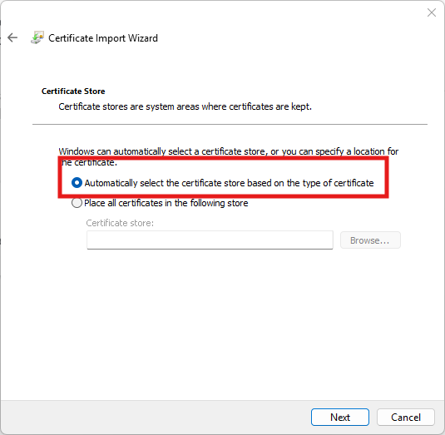Screen dimensions: 445x435
Task: Click the horizontal separator under the description
Action: click(230, 124)
